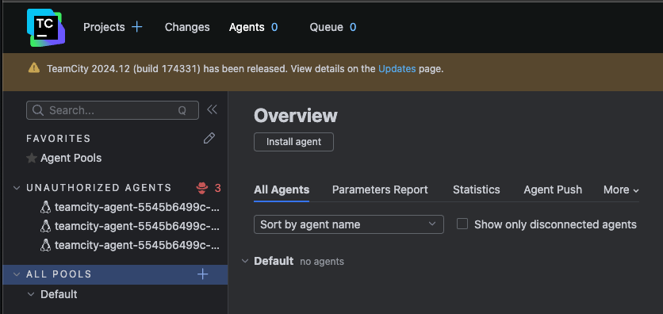Click the FAVORITES heading
Viewport: 663px width, 314px height.
[x=59, y=139]
